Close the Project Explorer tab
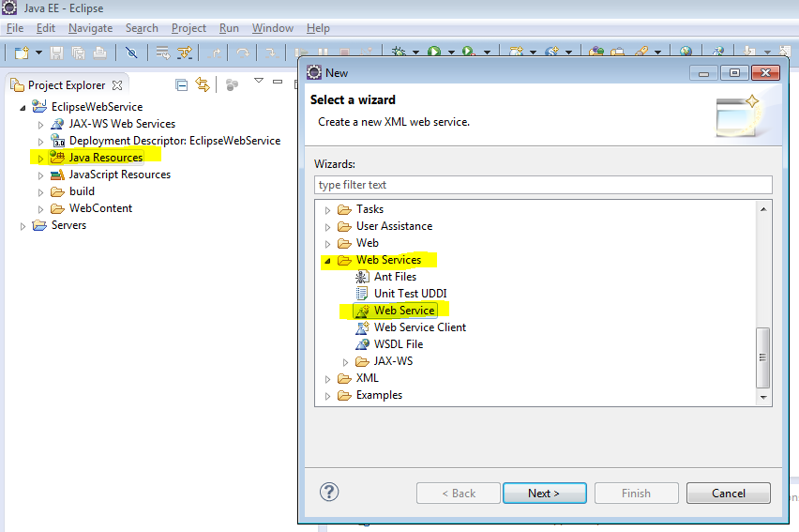 (117, 85)
